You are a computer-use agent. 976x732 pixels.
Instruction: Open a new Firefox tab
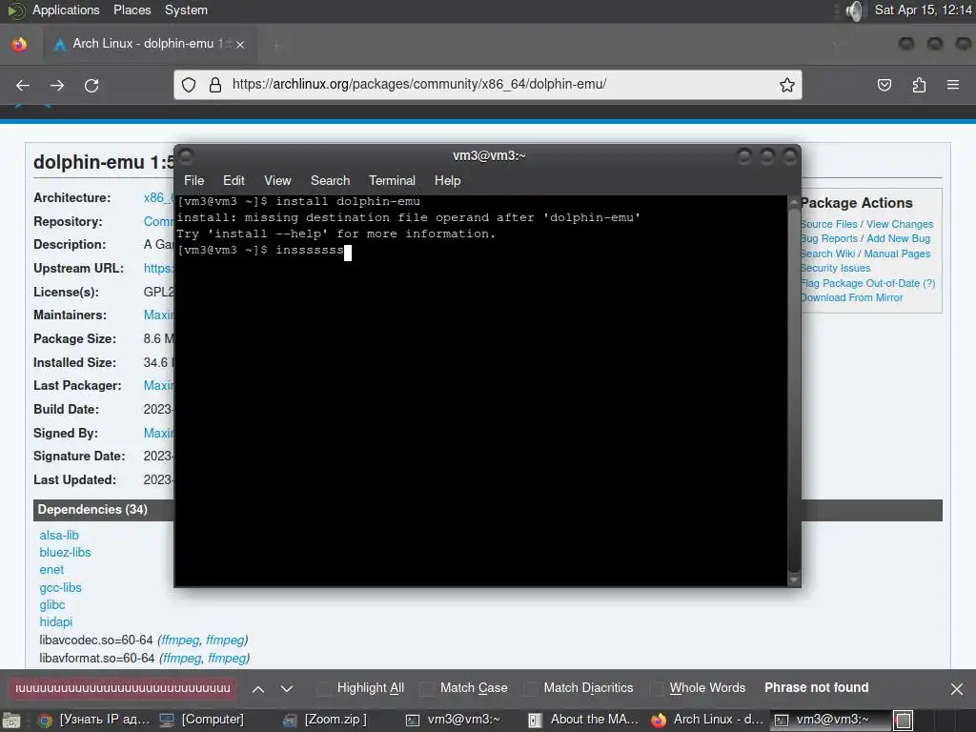tap(276, 44)
